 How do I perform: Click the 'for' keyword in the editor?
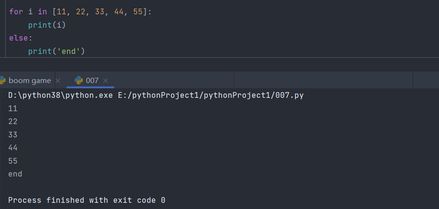16,11
